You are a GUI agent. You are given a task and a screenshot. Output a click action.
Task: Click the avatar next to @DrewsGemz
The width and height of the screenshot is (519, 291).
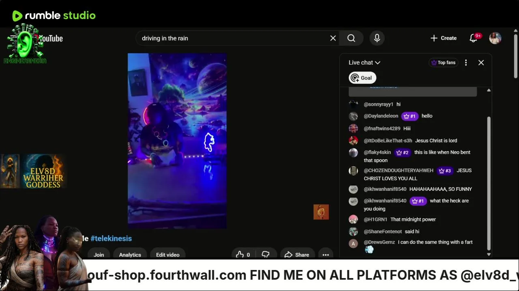point(354,244)
